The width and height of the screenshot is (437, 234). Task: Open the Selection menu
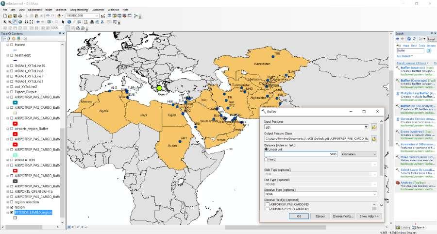point(61,10)
